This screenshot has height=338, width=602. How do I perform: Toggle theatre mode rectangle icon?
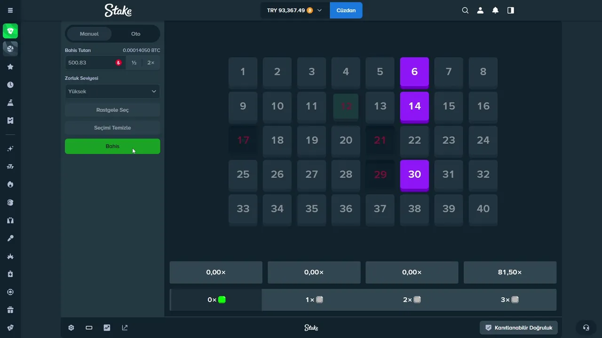(x=89, y=328)
